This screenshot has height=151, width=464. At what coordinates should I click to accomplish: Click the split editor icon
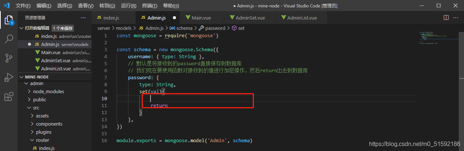click(446, 18)
